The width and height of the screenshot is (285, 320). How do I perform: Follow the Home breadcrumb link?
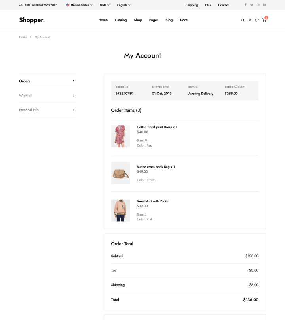(x=23, y=37)
